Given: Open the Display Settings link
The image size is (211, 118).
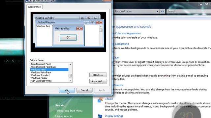Looking at the screenshot, I should (x=114, y=116).
